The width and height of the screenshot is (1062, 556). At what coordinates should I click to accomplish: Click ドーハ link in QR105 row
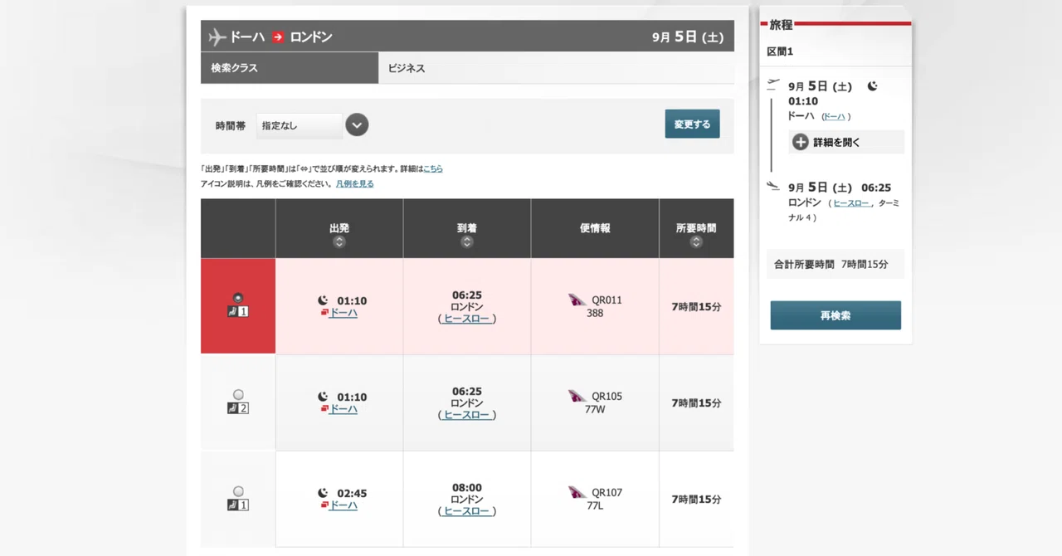(x=343, y=409)
